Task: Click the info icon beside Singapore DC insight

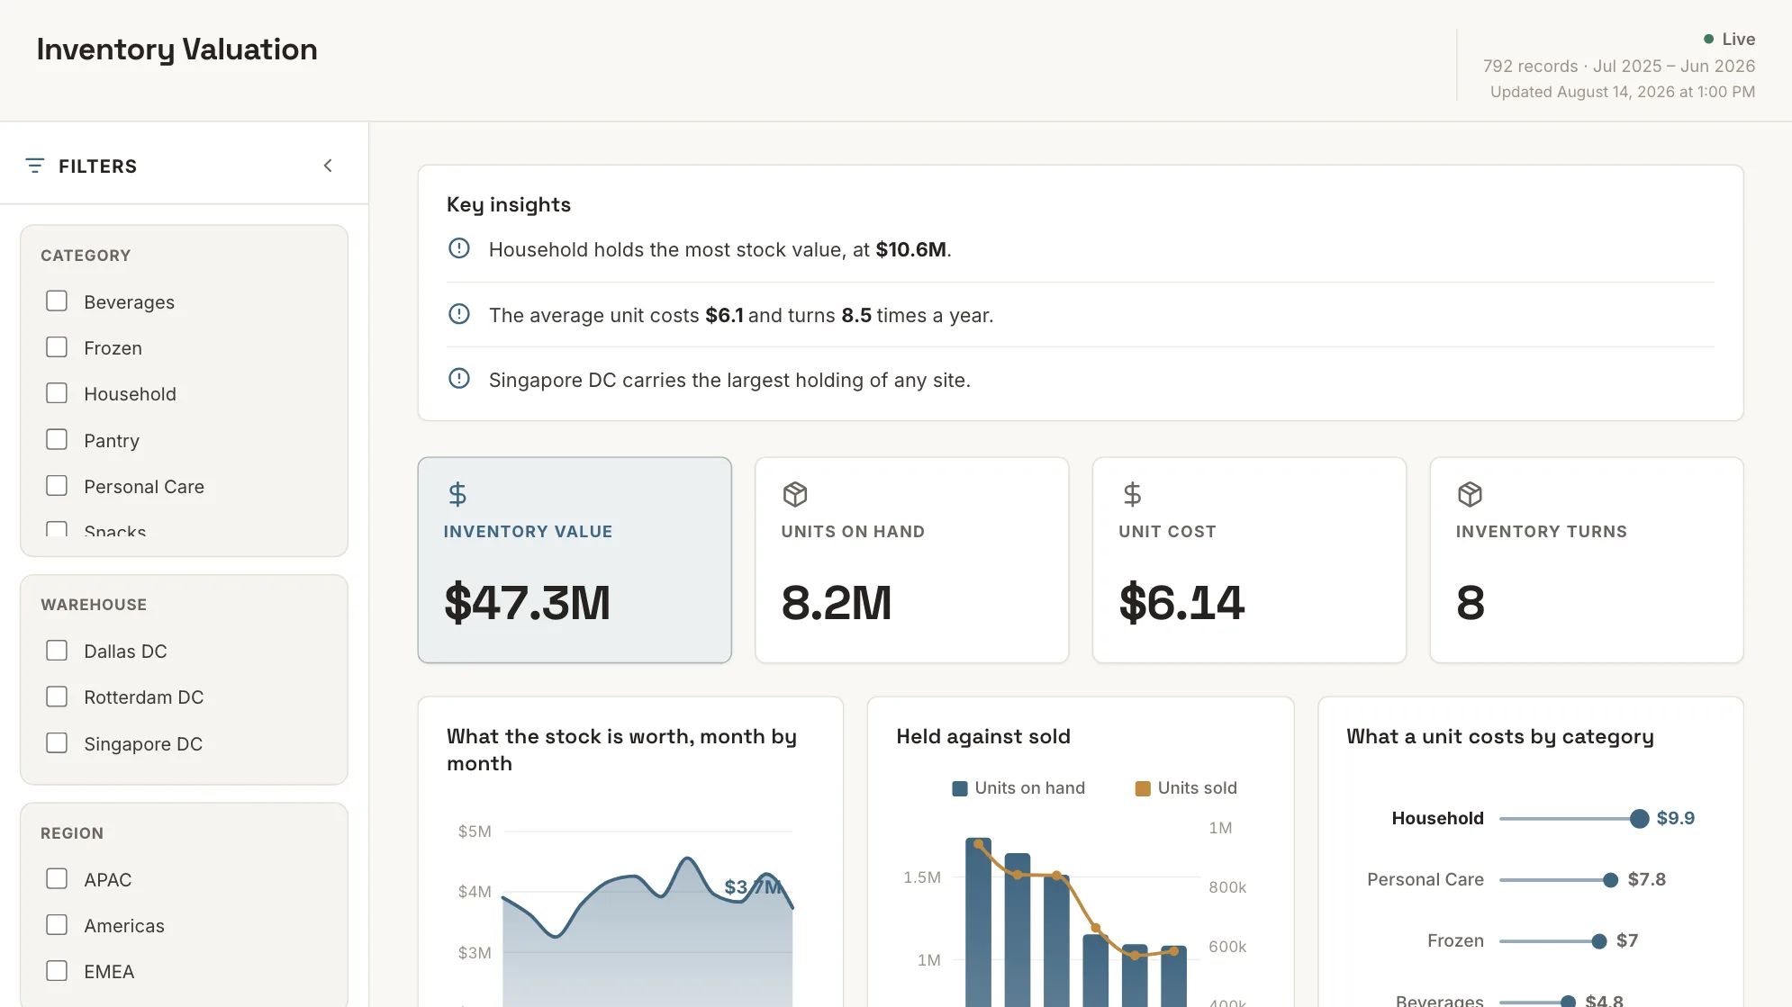Action: [459, 379]
